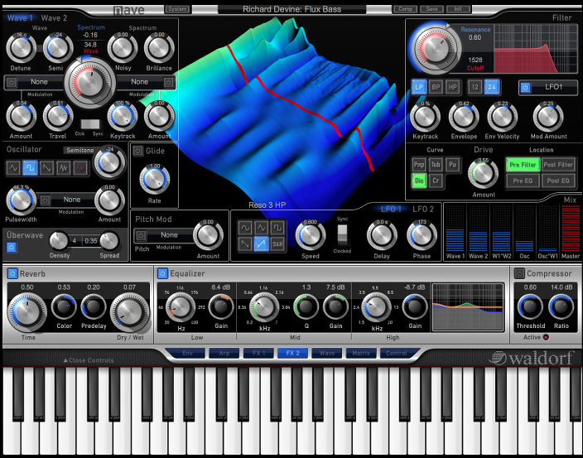Click the Glide Rate knob
583x458 pixels.
[154, 180]
